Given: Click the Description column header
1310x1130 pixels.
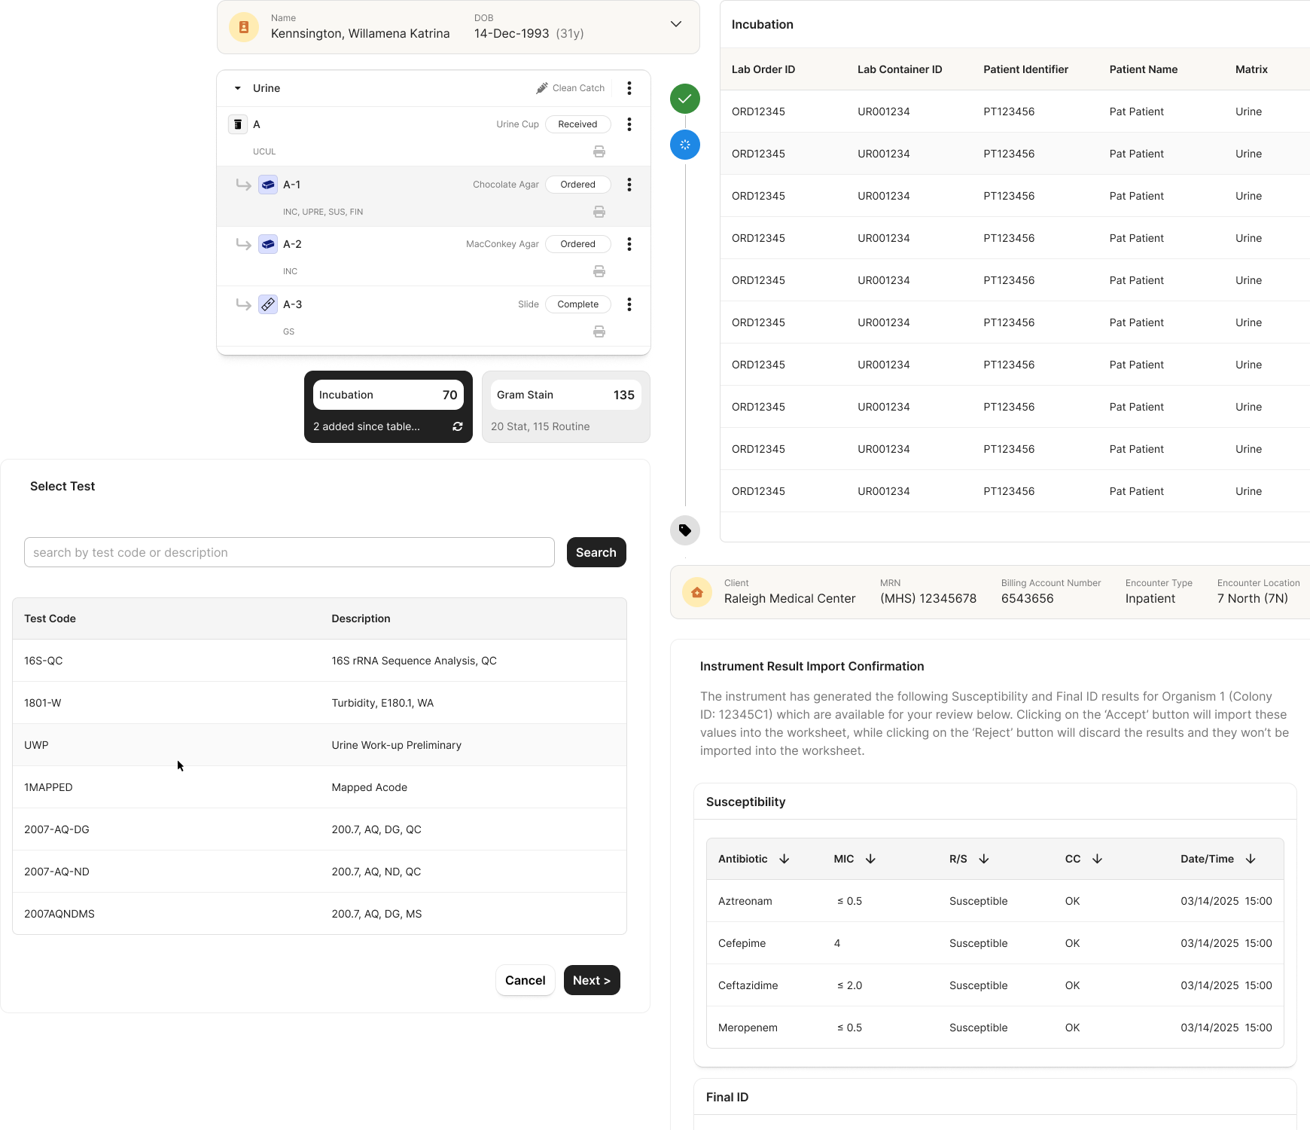Looking at the screenshot, I should point(361,618).
